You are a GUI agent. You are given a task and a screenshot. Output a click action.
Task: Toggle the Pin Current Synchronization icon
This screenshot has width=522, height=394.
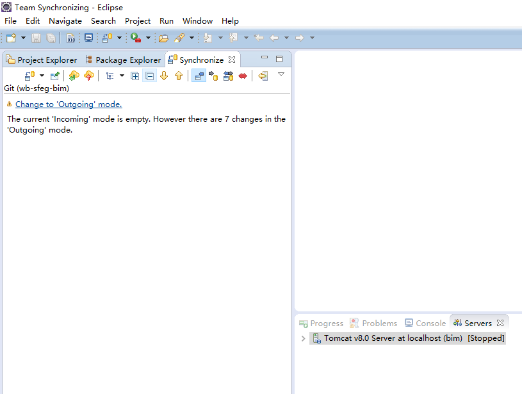tap(54, 76)
